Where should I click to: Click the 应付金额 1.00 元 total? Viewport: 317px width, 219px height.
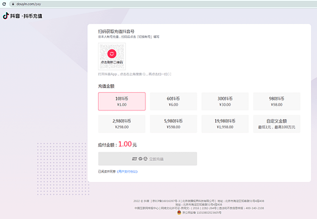117,144
